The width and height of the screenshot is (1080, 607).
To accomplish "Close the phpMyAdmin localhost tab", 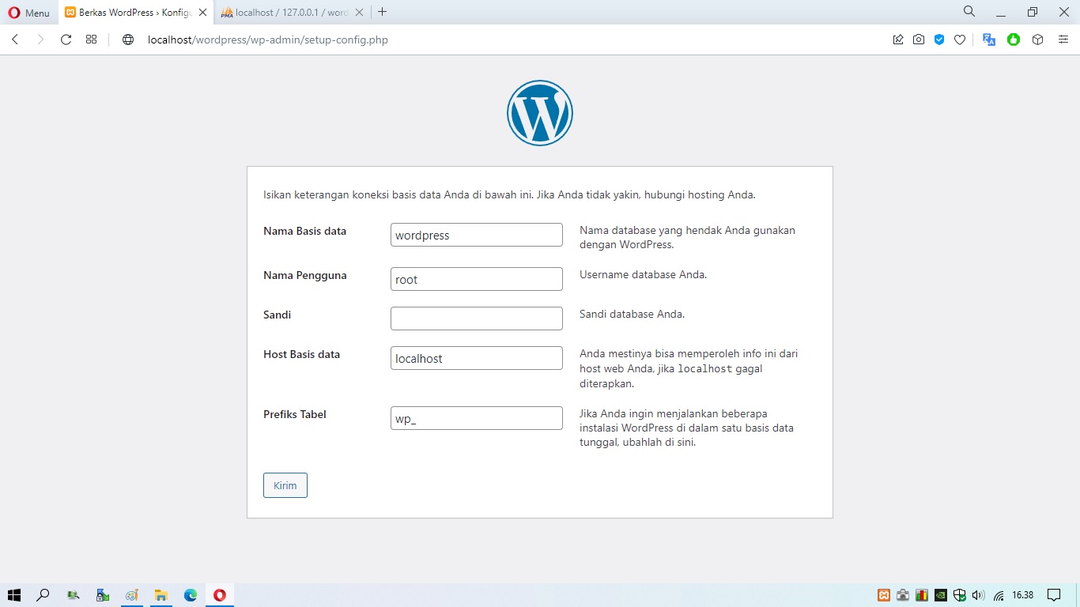I will pos(359,13).
